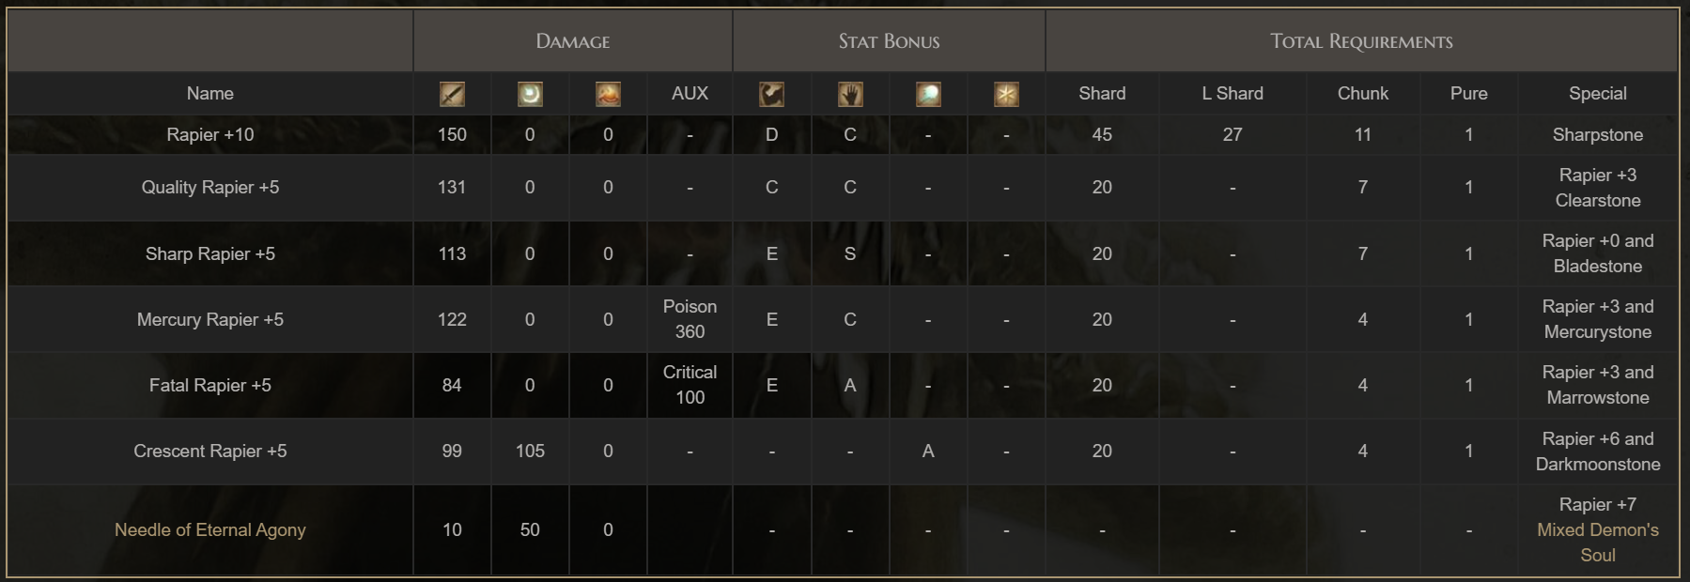Click the Poison 360 auxiliary cell
Screen dimensions: 1690x582
click(x=690, y=319)
